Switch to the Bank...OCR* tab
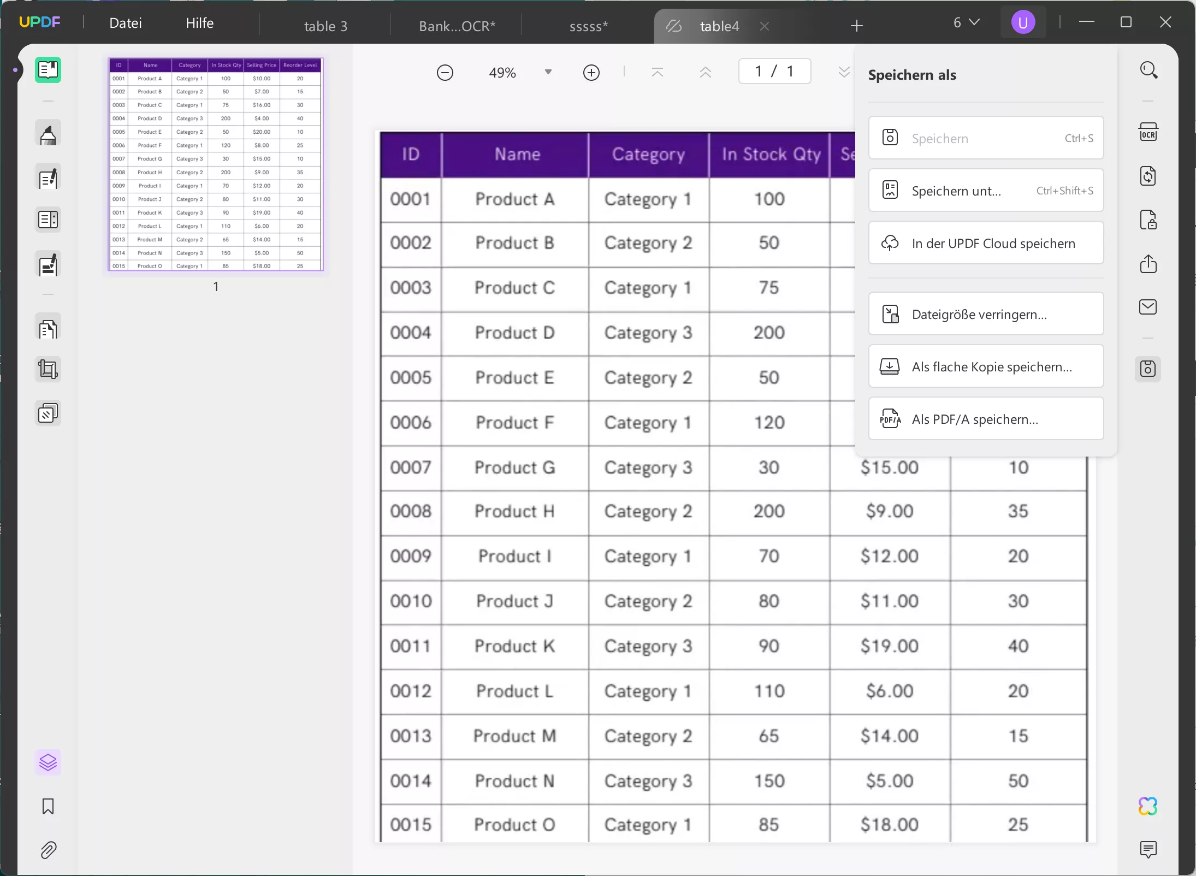This screenshot has width=1196, height=876. (457, 26)
